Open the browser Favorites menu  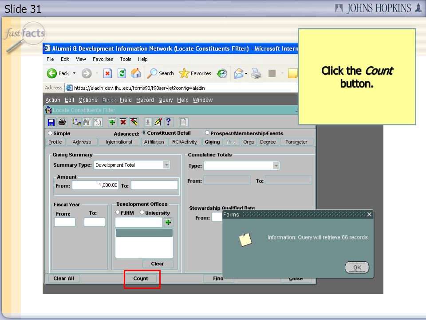click(103, 59)
